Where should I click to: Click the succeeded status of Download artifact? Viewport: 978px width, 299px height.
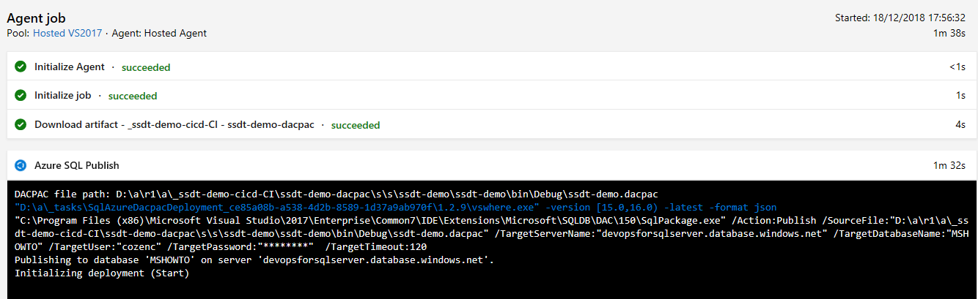click(x=356, y=125)
